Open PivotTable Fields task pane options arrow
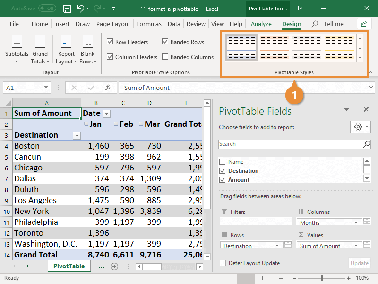 tap(346, 110)
